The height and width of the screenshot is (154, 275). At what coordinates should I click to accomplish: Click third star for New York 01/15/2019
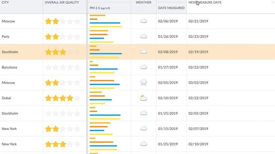pos(63,129)
